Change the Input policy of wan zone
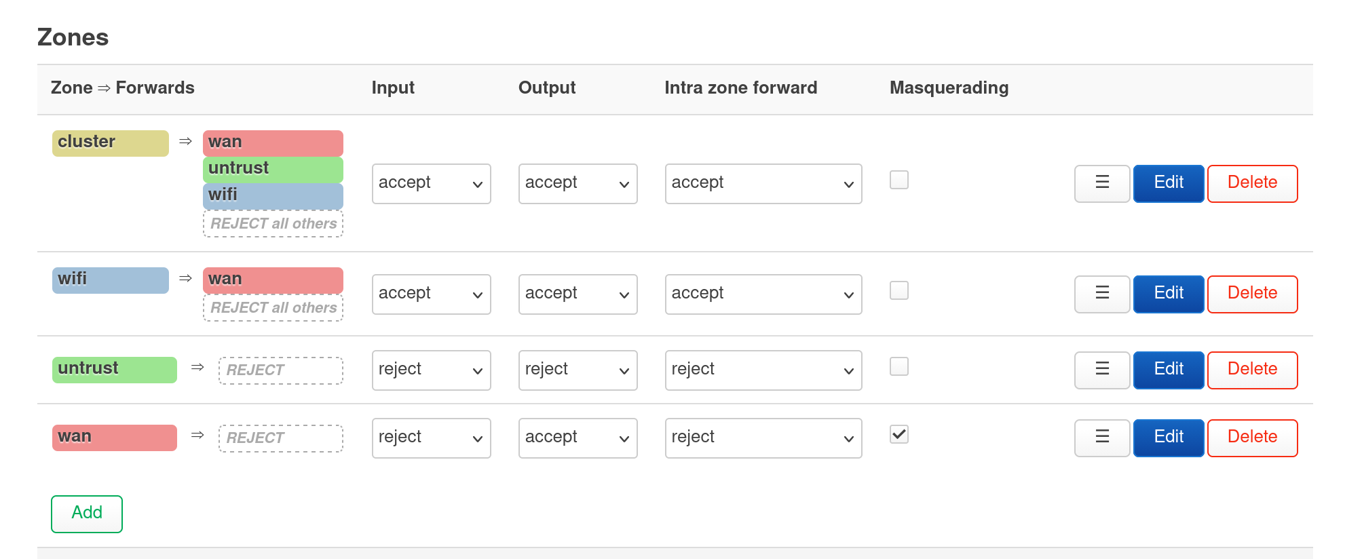 (x=431, y=438)
